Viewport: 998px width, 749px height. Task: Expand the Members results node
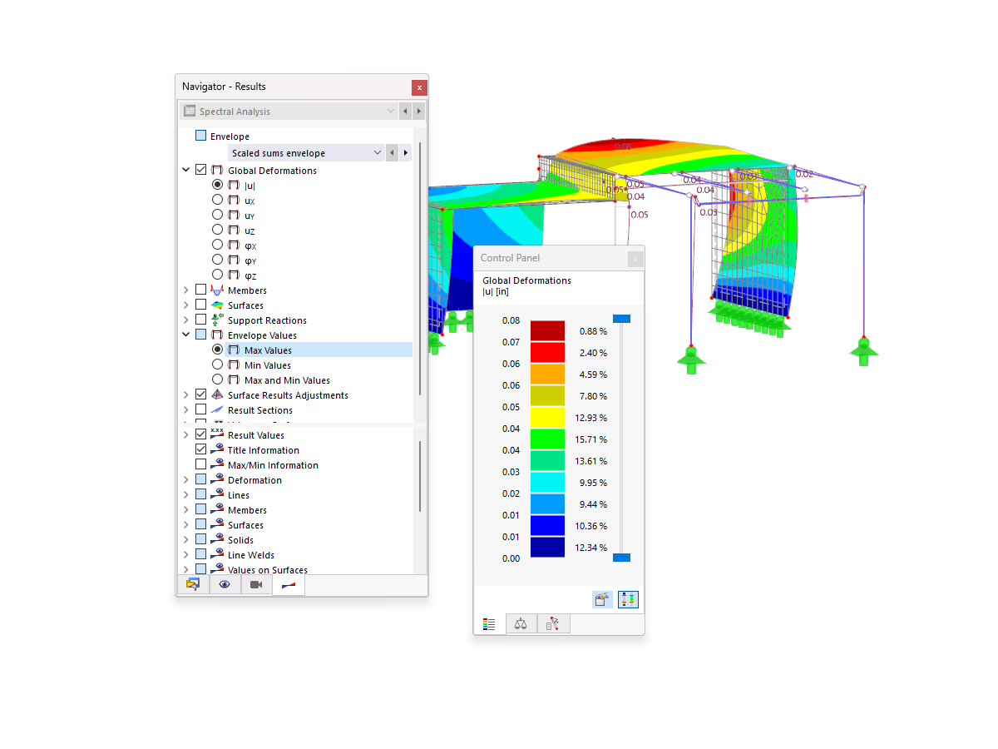[186, 290]
